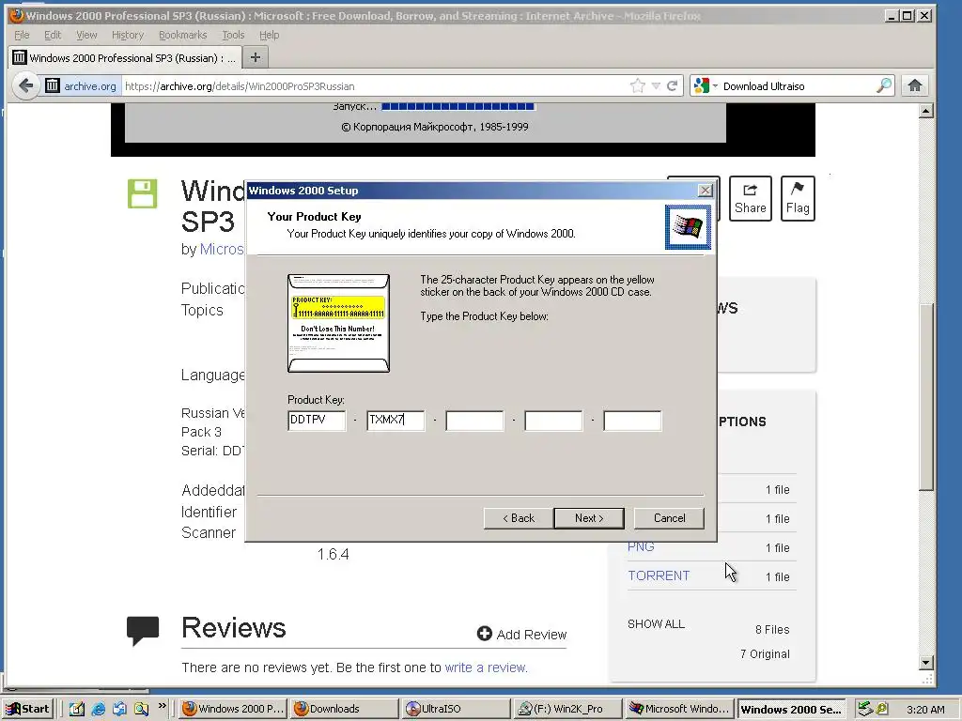Open the Help menu
The width and height of the screenshot is (962, 721).
[x=269, y=35]
